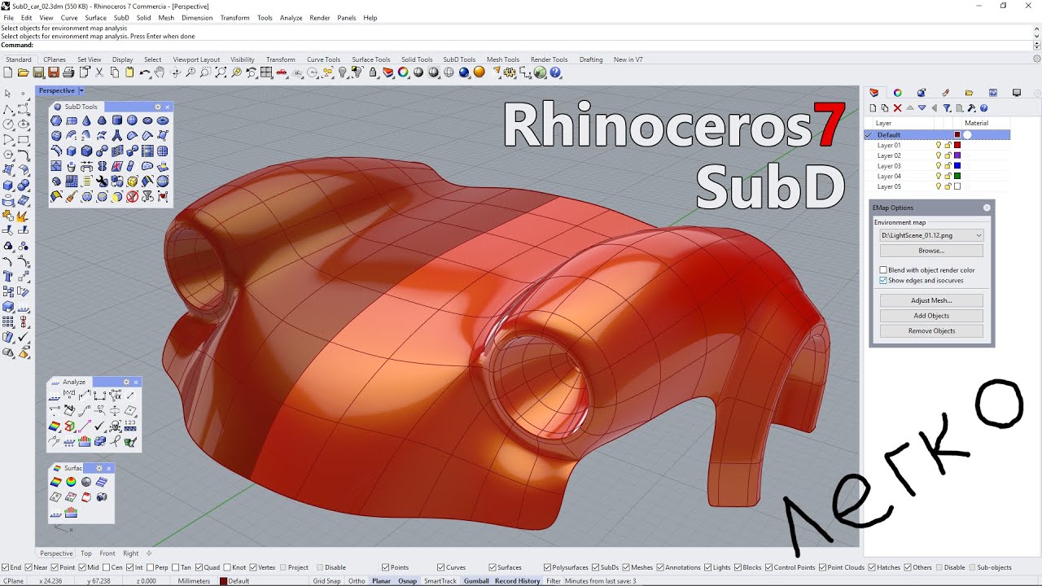Enable the Perp osnap checkbox
Viewport: 1042px width, 586px height.
[151, 567]
